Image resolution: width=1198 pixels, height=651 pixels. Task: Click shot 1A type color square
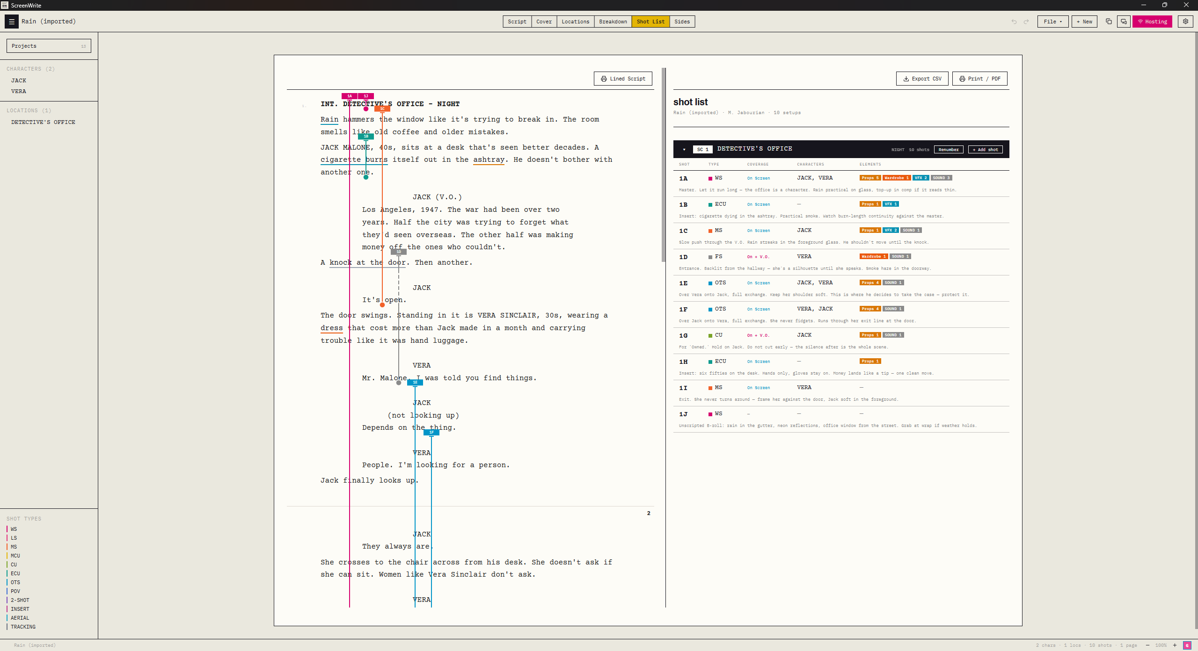710,178
